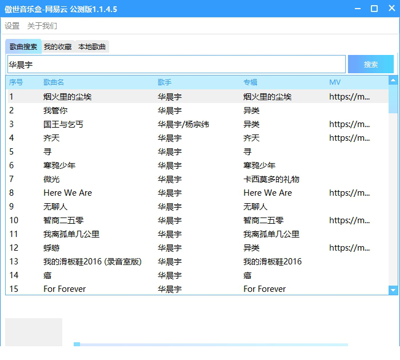Switch to the 歌曲搜索 tab
The width and height of the screenshot is (400, 360).
[23, 47]
